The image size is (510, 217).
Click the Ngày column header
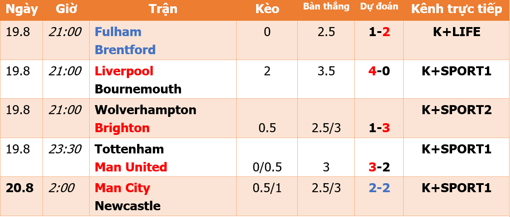pyautogui.click(x=22, y=9)
